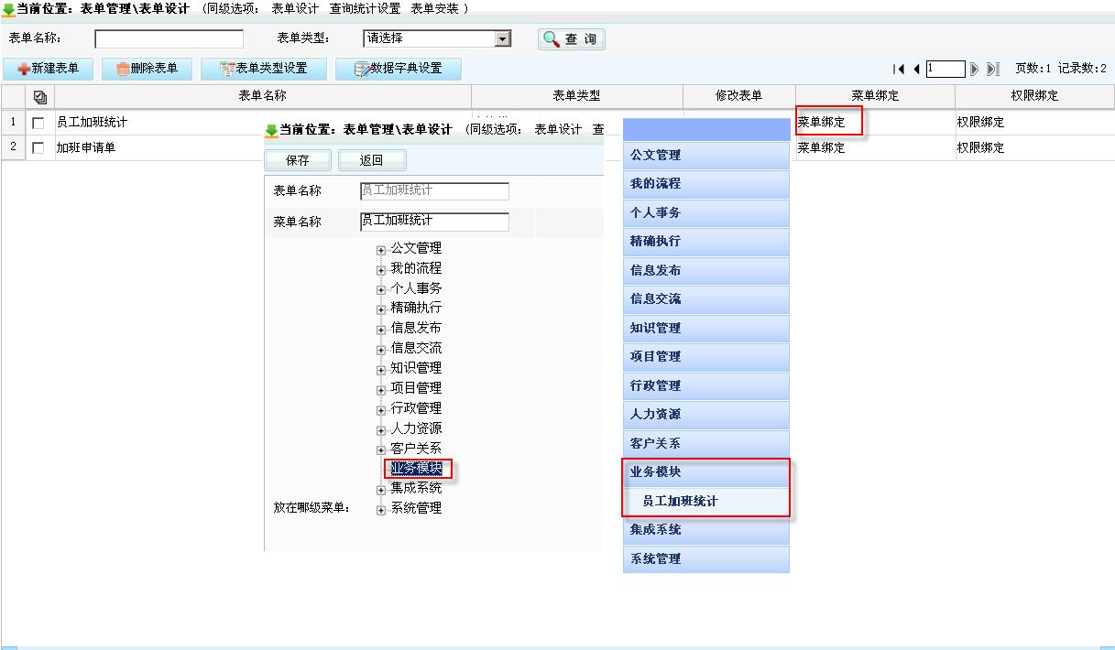1115x650 pixels.
Task: Open 公文管理 in the side menu
Action: point(706,156)
